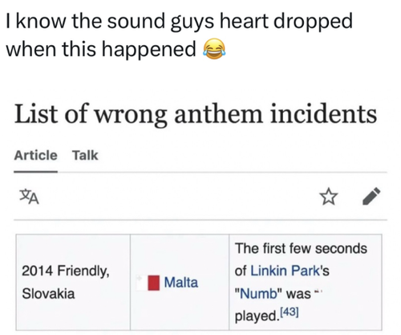The width and height of the screenshot is (401, 335).
Task: Click the "List of wrong anthem incidents" heading
Action: pyautogui.click(x=196, y=114)
